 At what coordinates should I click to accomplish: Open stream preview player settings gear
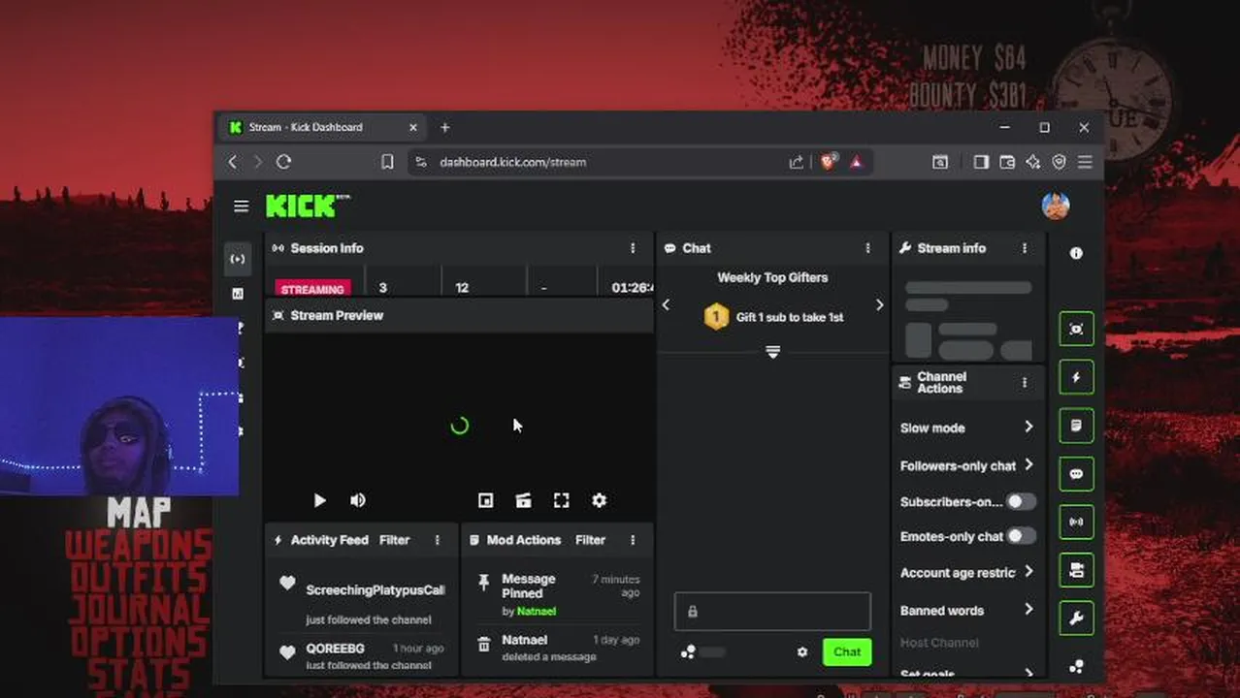click(x=599, y=500)
